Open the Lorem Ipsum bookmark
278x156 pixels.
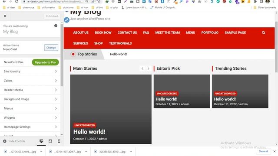(134, 8)
